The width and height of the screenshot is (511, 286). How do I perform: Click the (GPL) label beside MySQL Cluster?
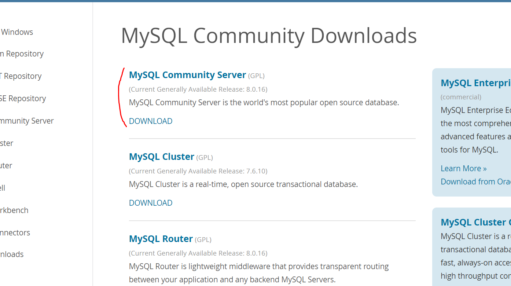(205, 157)
